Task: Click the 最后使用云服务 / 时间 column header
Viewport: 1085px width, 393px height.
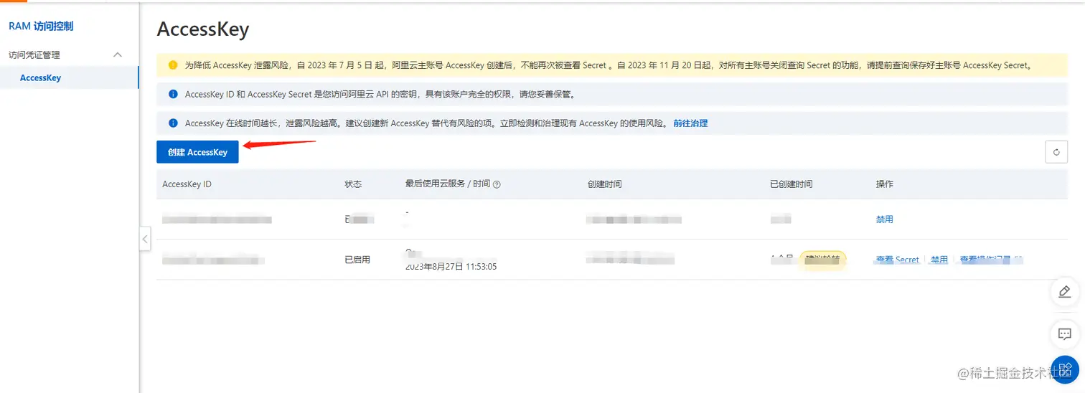Action: tap(448, 184)
